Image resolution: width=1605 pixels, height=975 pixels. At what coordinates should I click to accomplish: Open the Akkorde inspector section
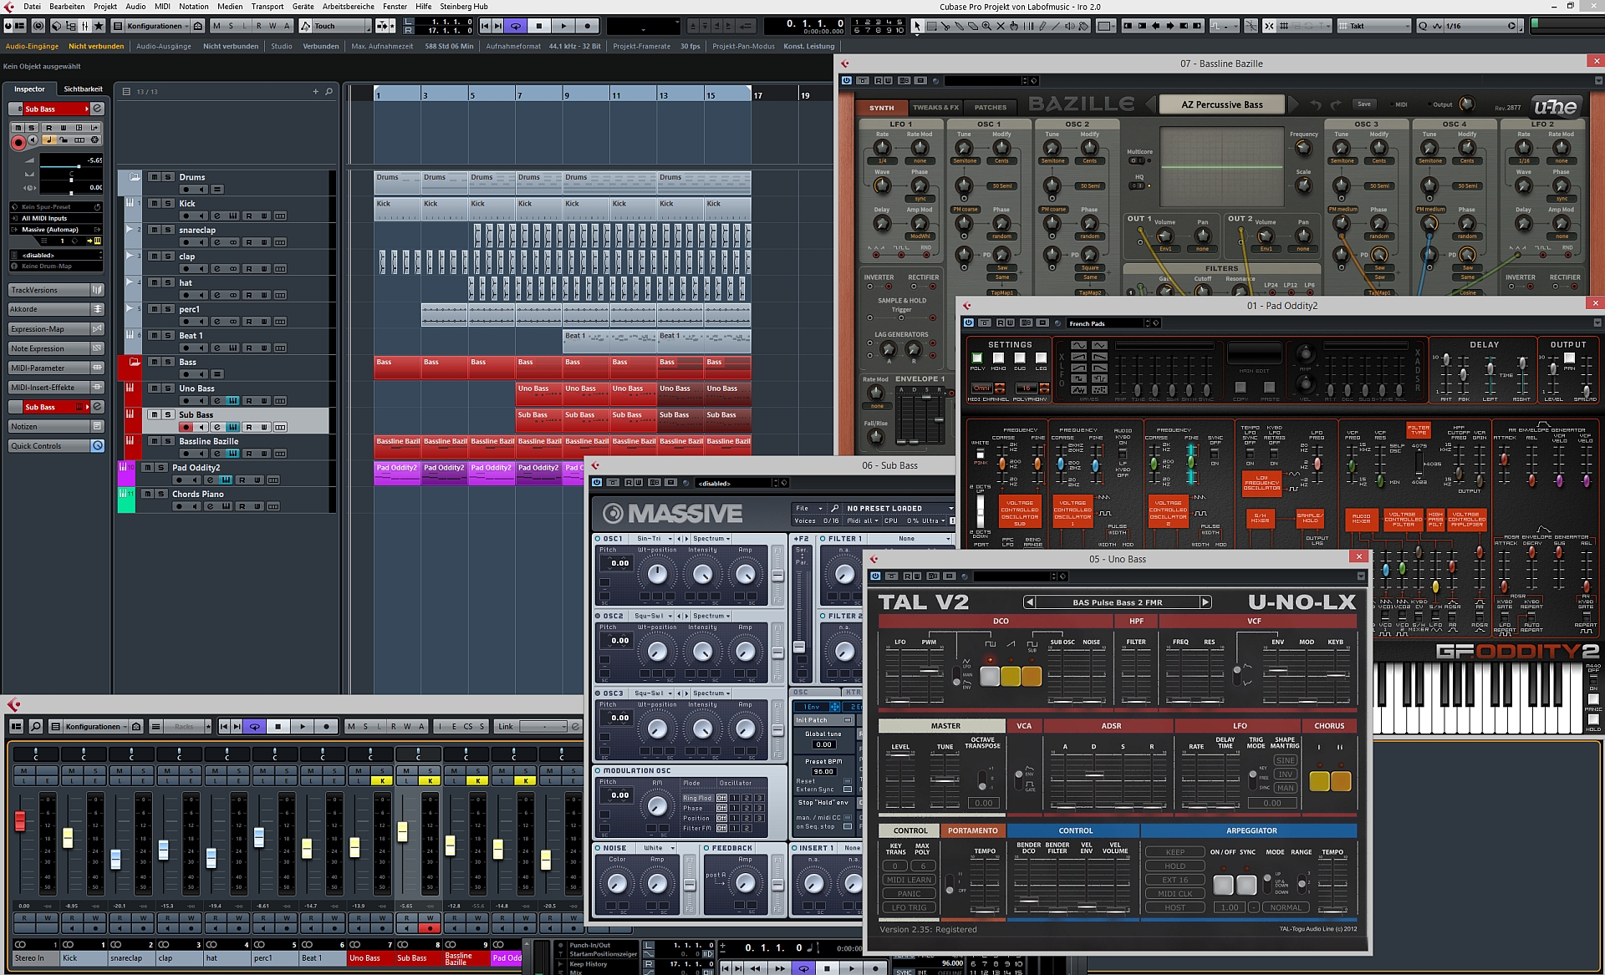click(56, 309)
